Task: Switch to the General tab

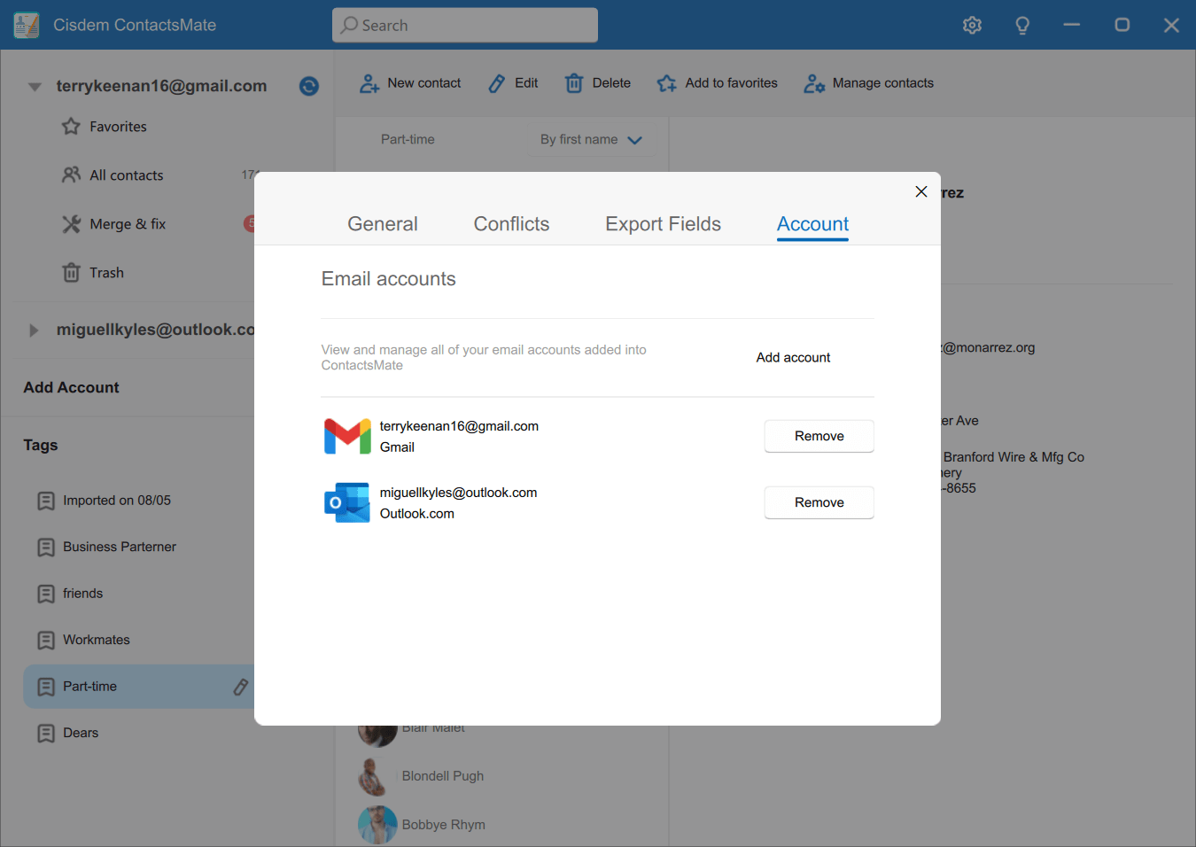Action: point(382,224)
